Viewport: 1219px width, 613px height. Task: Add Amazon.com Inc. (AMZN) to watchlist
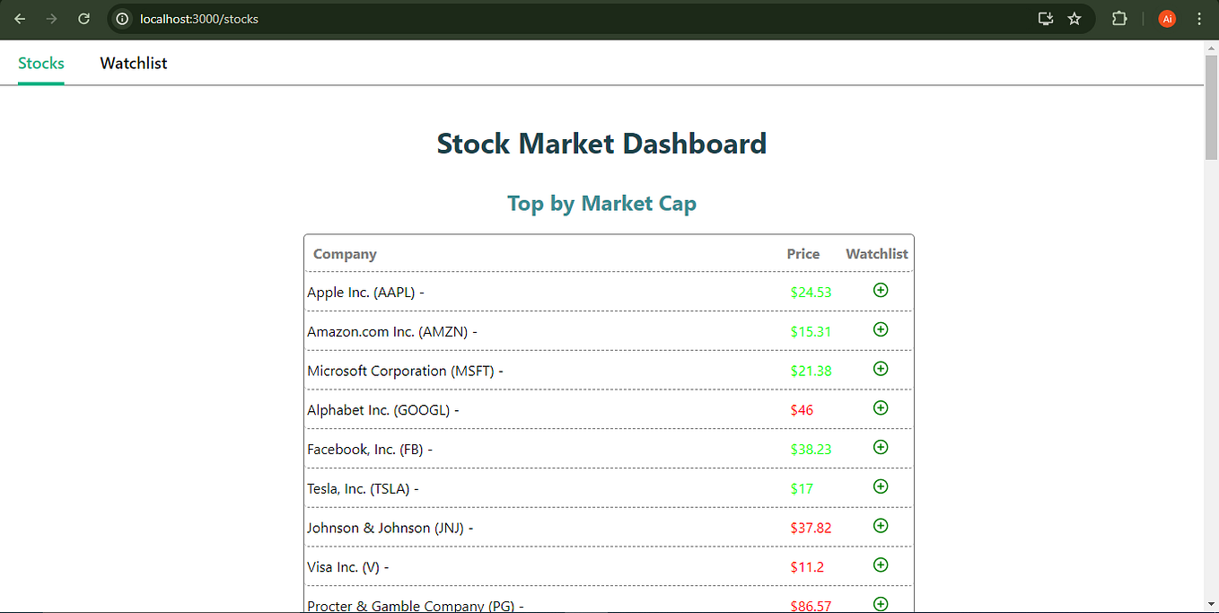click(x=881, y=329)
